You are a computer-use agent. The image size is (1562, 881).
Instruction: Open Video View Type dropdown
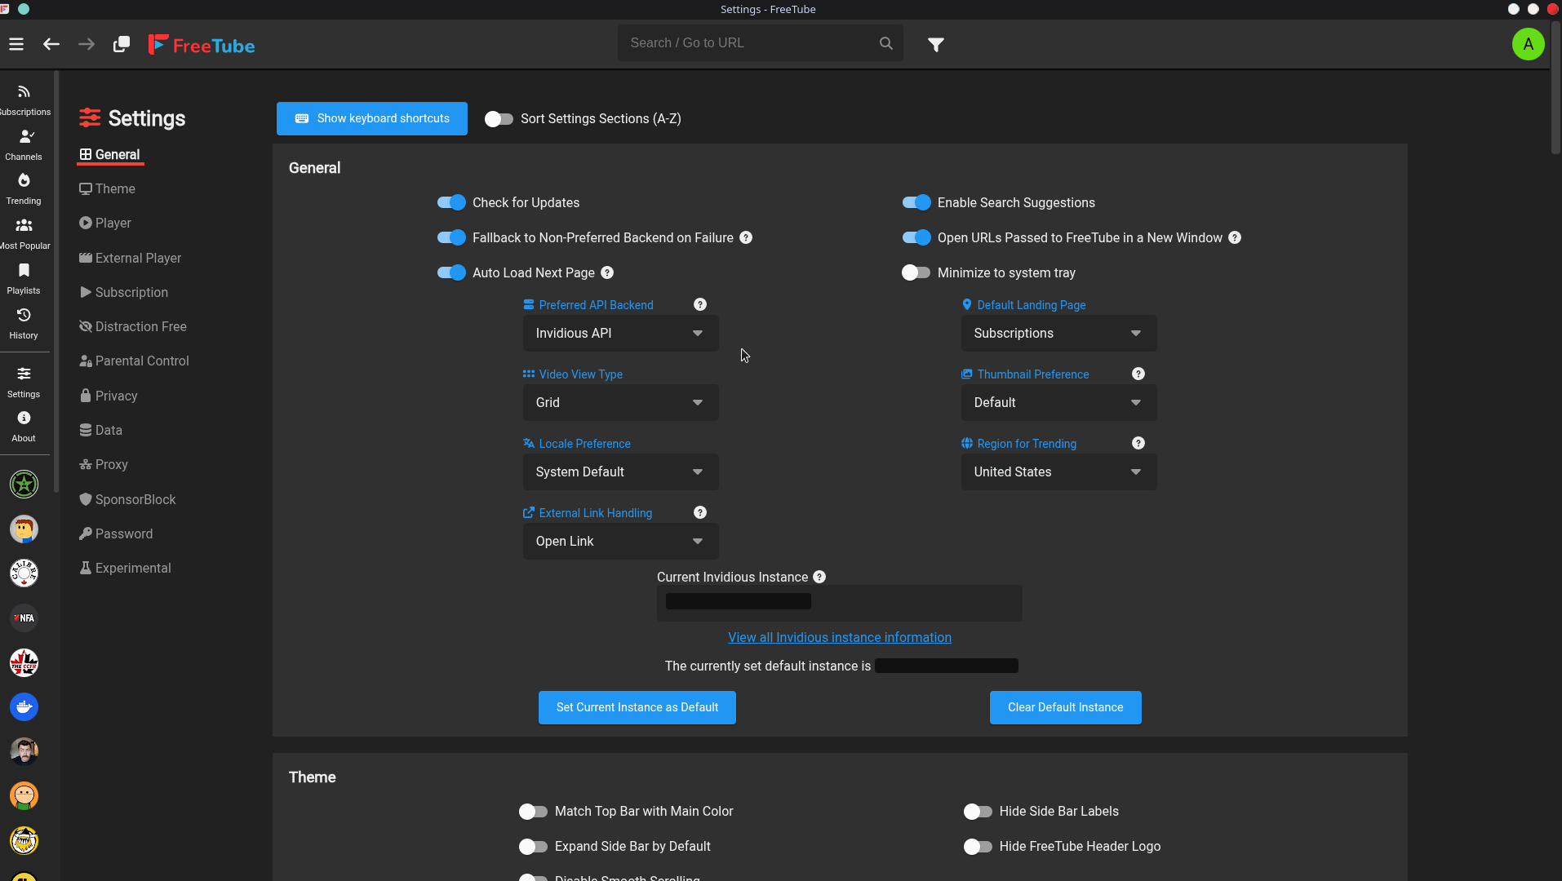pyautogui.click(x=621, y=402)
